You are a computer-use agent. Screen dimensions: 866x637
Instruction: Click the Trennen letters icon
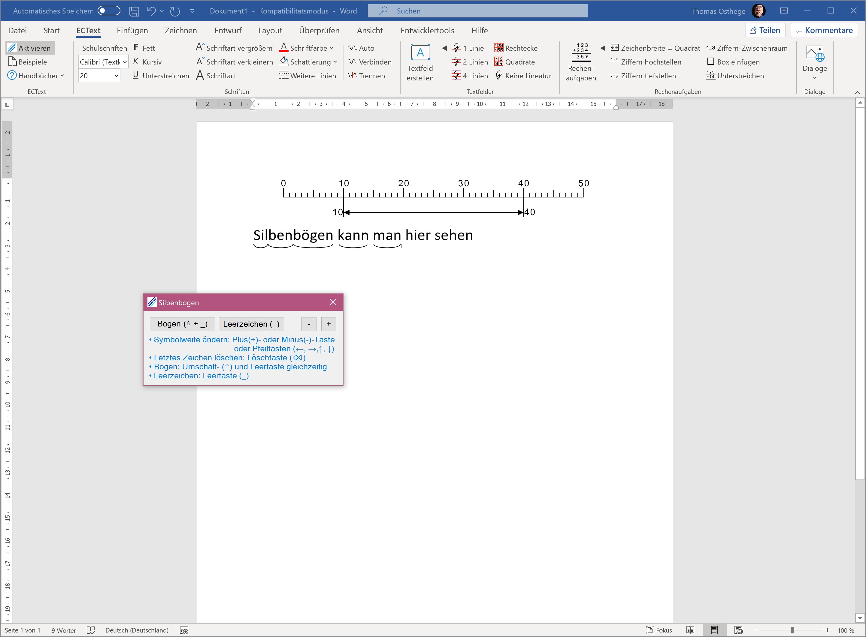pos(352,76)
